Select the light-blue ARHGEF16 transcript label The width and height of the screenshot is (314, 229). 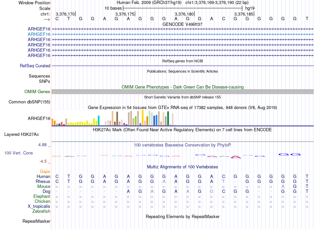tap(39, 34)
